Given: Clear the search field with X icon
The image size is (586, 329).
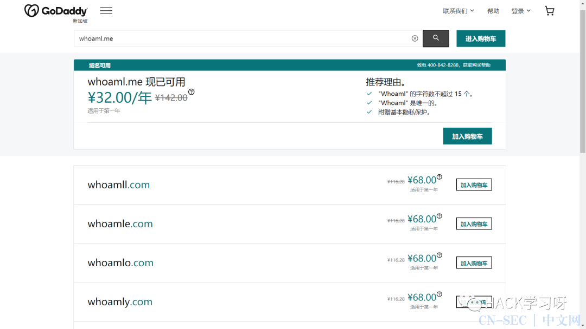Looking at the screenshot, I should [415, 38].
